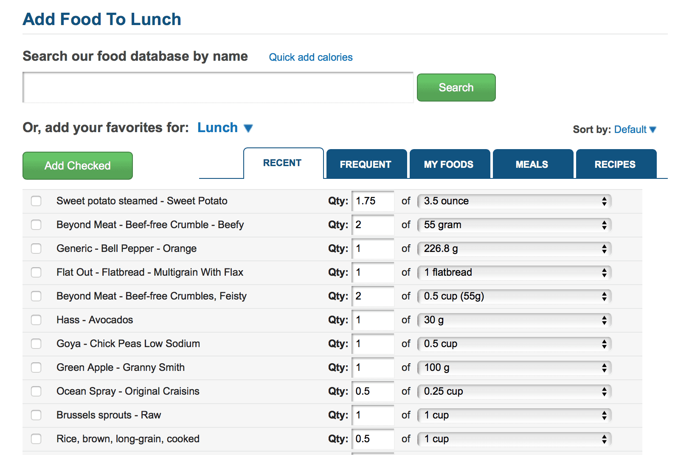Check the Flat Out Flatbread checkbox
Screen dimensions: 678x455
[x=36, y=272]
